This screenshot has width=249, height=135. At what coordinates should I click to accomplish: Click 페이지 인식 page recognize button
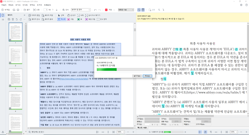34,19
